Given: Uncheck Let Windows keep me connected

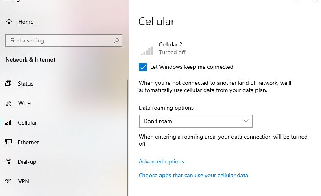Looking at the screenshot, I should 143,67.
